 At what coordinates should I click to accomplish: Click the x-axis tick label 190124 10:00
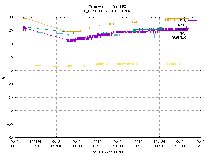[98, 144]
